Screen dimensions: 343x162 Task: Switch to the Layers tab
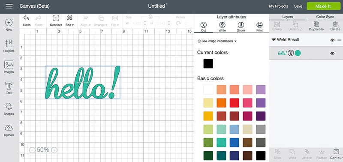288,17
